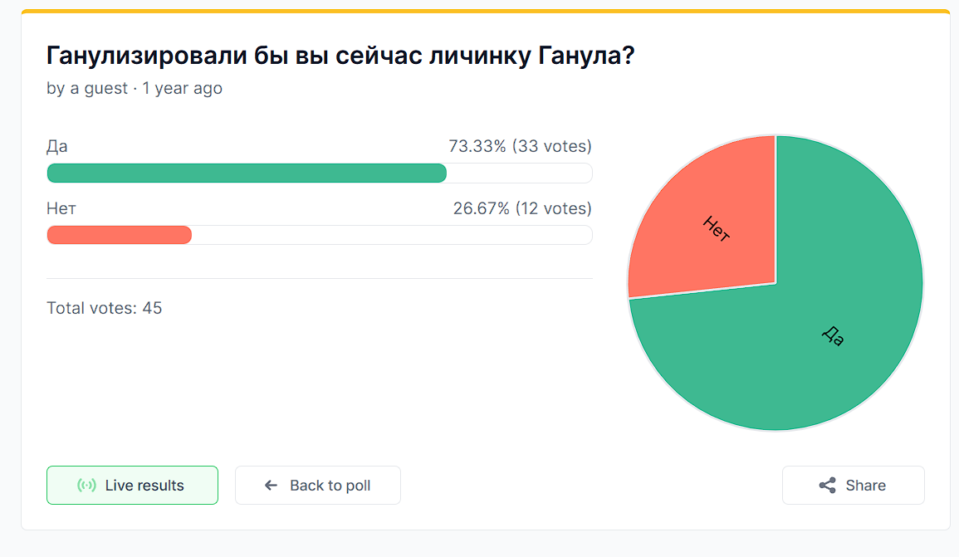Click the '1 year ago' timestamp

pos(183,88)
